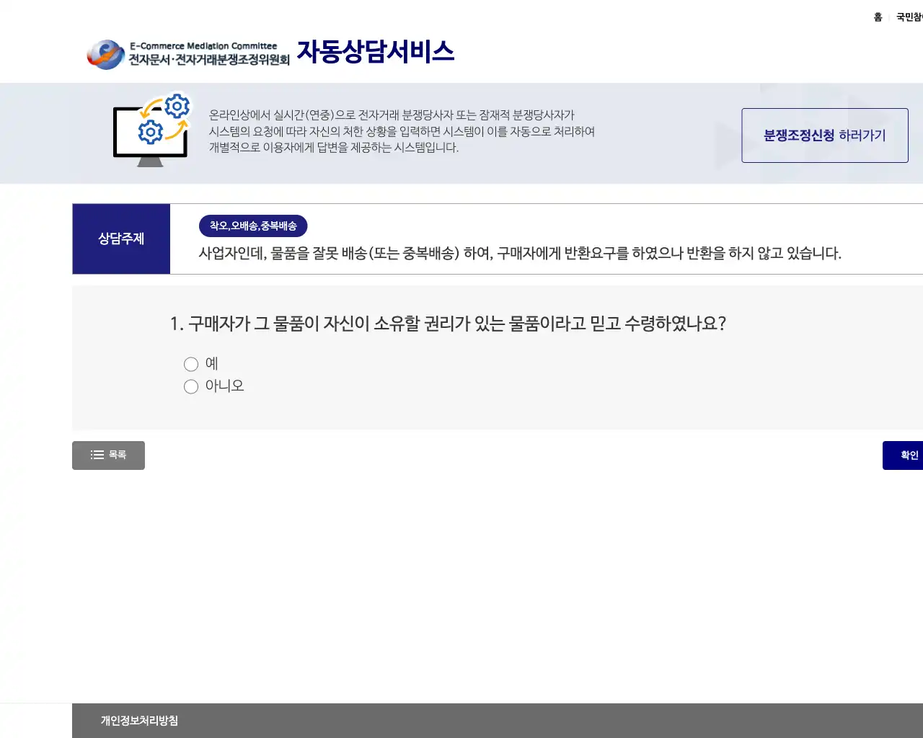Image resolution: width=923 pixels, height=738 pixels.
Task: Click the 전자문서·전자거래분쟁조정위원회 logo text
Action: tap(209, 60)
